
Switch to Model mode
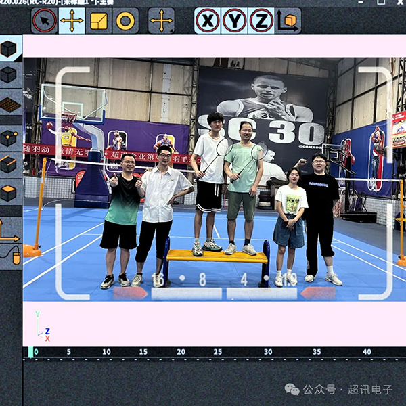pyautogui.click(x=9, y=74)
